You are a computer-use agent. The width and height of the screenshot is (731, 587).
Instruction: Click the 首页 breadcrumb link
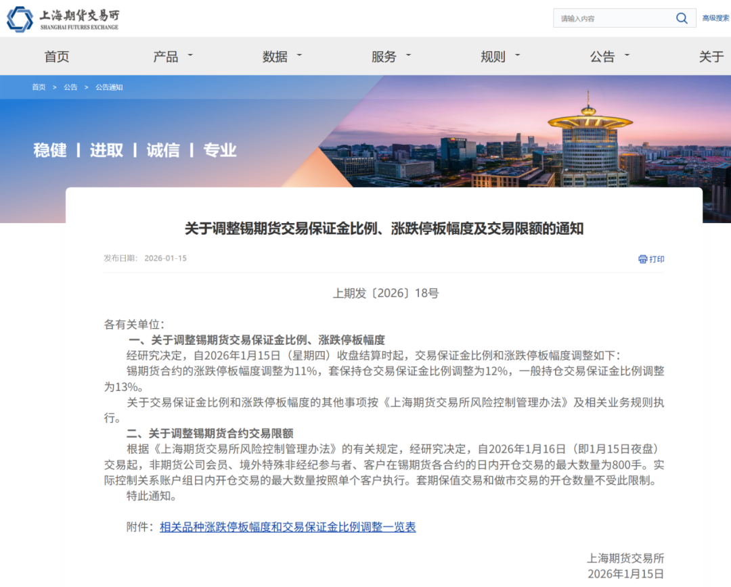pyautogui.click(x=39, y=87)
